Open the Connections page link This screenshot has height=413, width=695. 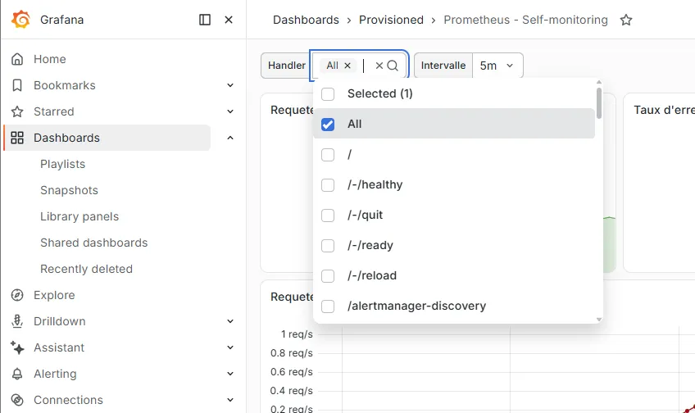[x=68, y=400]
